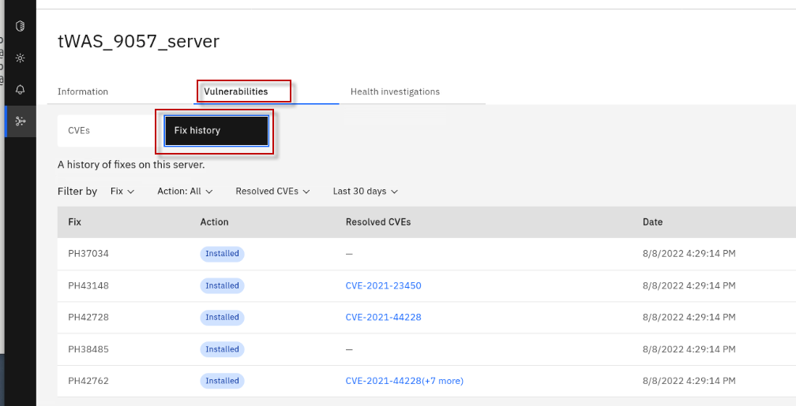796x406 pixels.
Task: Expand the Fix filter dropdown
Action: click(122, 191)
